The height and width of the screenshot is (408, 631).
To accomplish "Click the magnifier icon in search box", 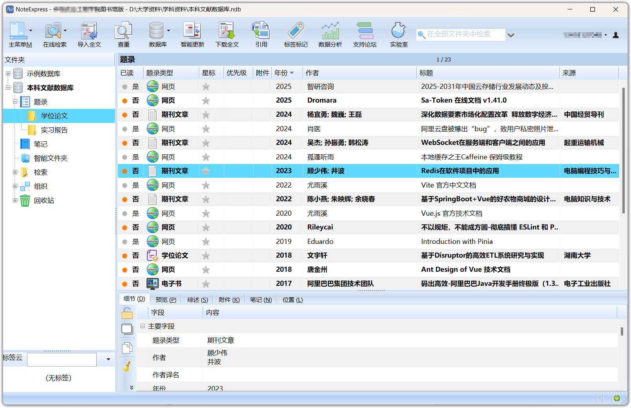I will point(422,34).
